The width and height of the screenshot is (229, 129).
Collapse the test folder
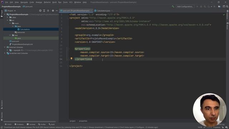[10, 35]
